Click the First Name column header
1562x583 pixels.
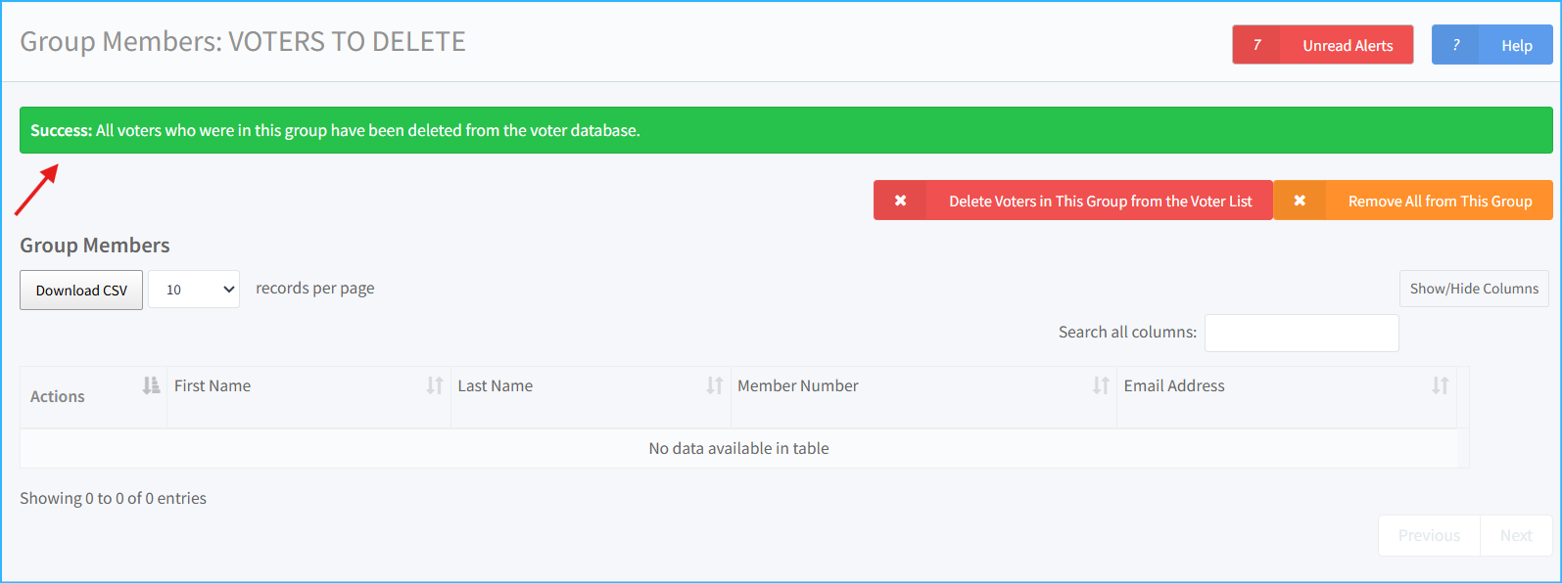click(x=213, y=385)
